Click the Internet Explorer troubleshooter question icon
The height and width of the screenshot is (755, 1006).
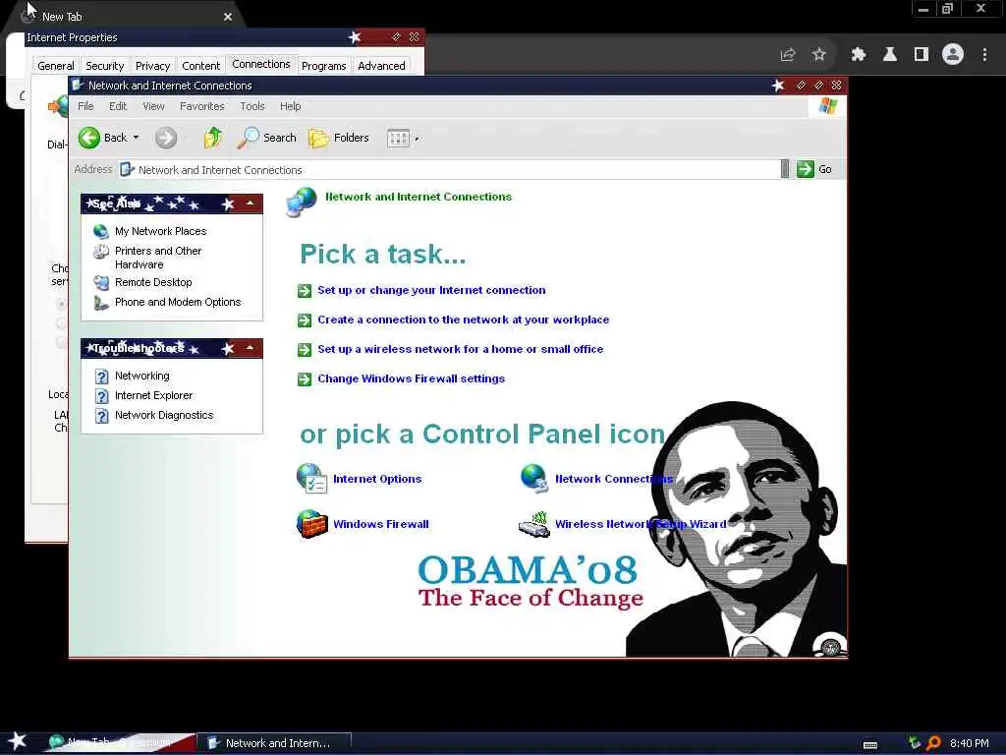pyautogui.click(x=101, y=395)
